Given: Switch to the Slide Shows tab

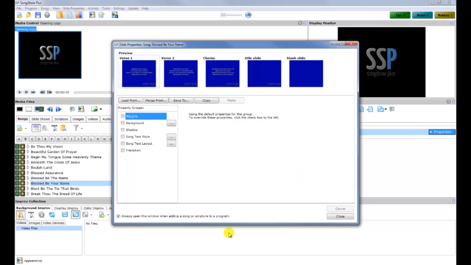Looking at the screenshot, I should pos(41,119).
